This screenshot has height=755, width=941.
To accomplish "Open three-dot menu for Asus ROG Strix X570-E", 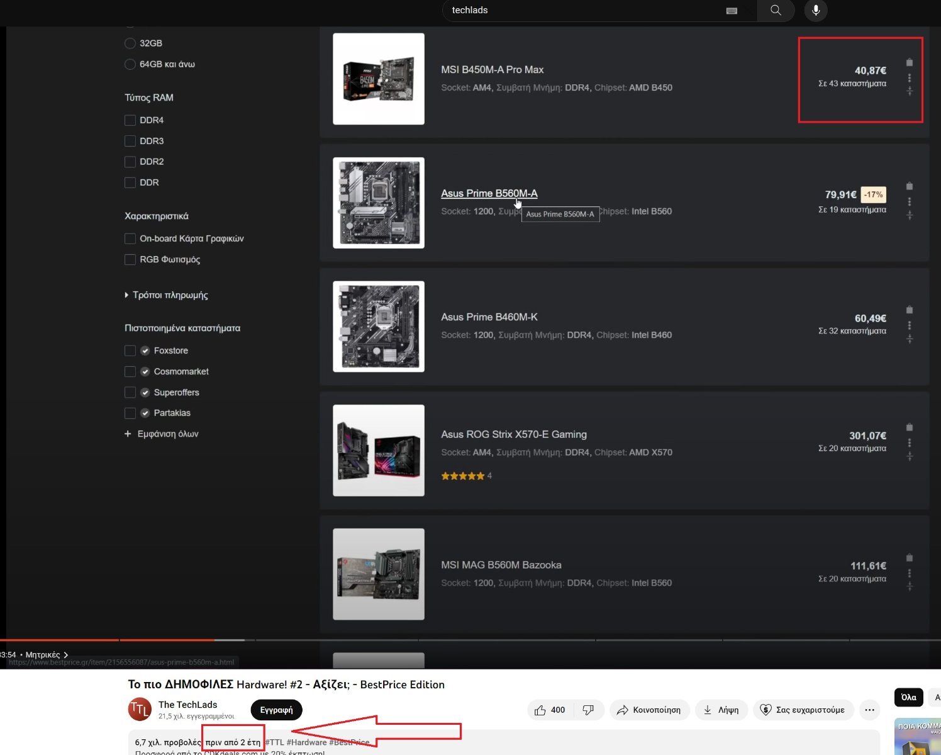I will point(910,443).
